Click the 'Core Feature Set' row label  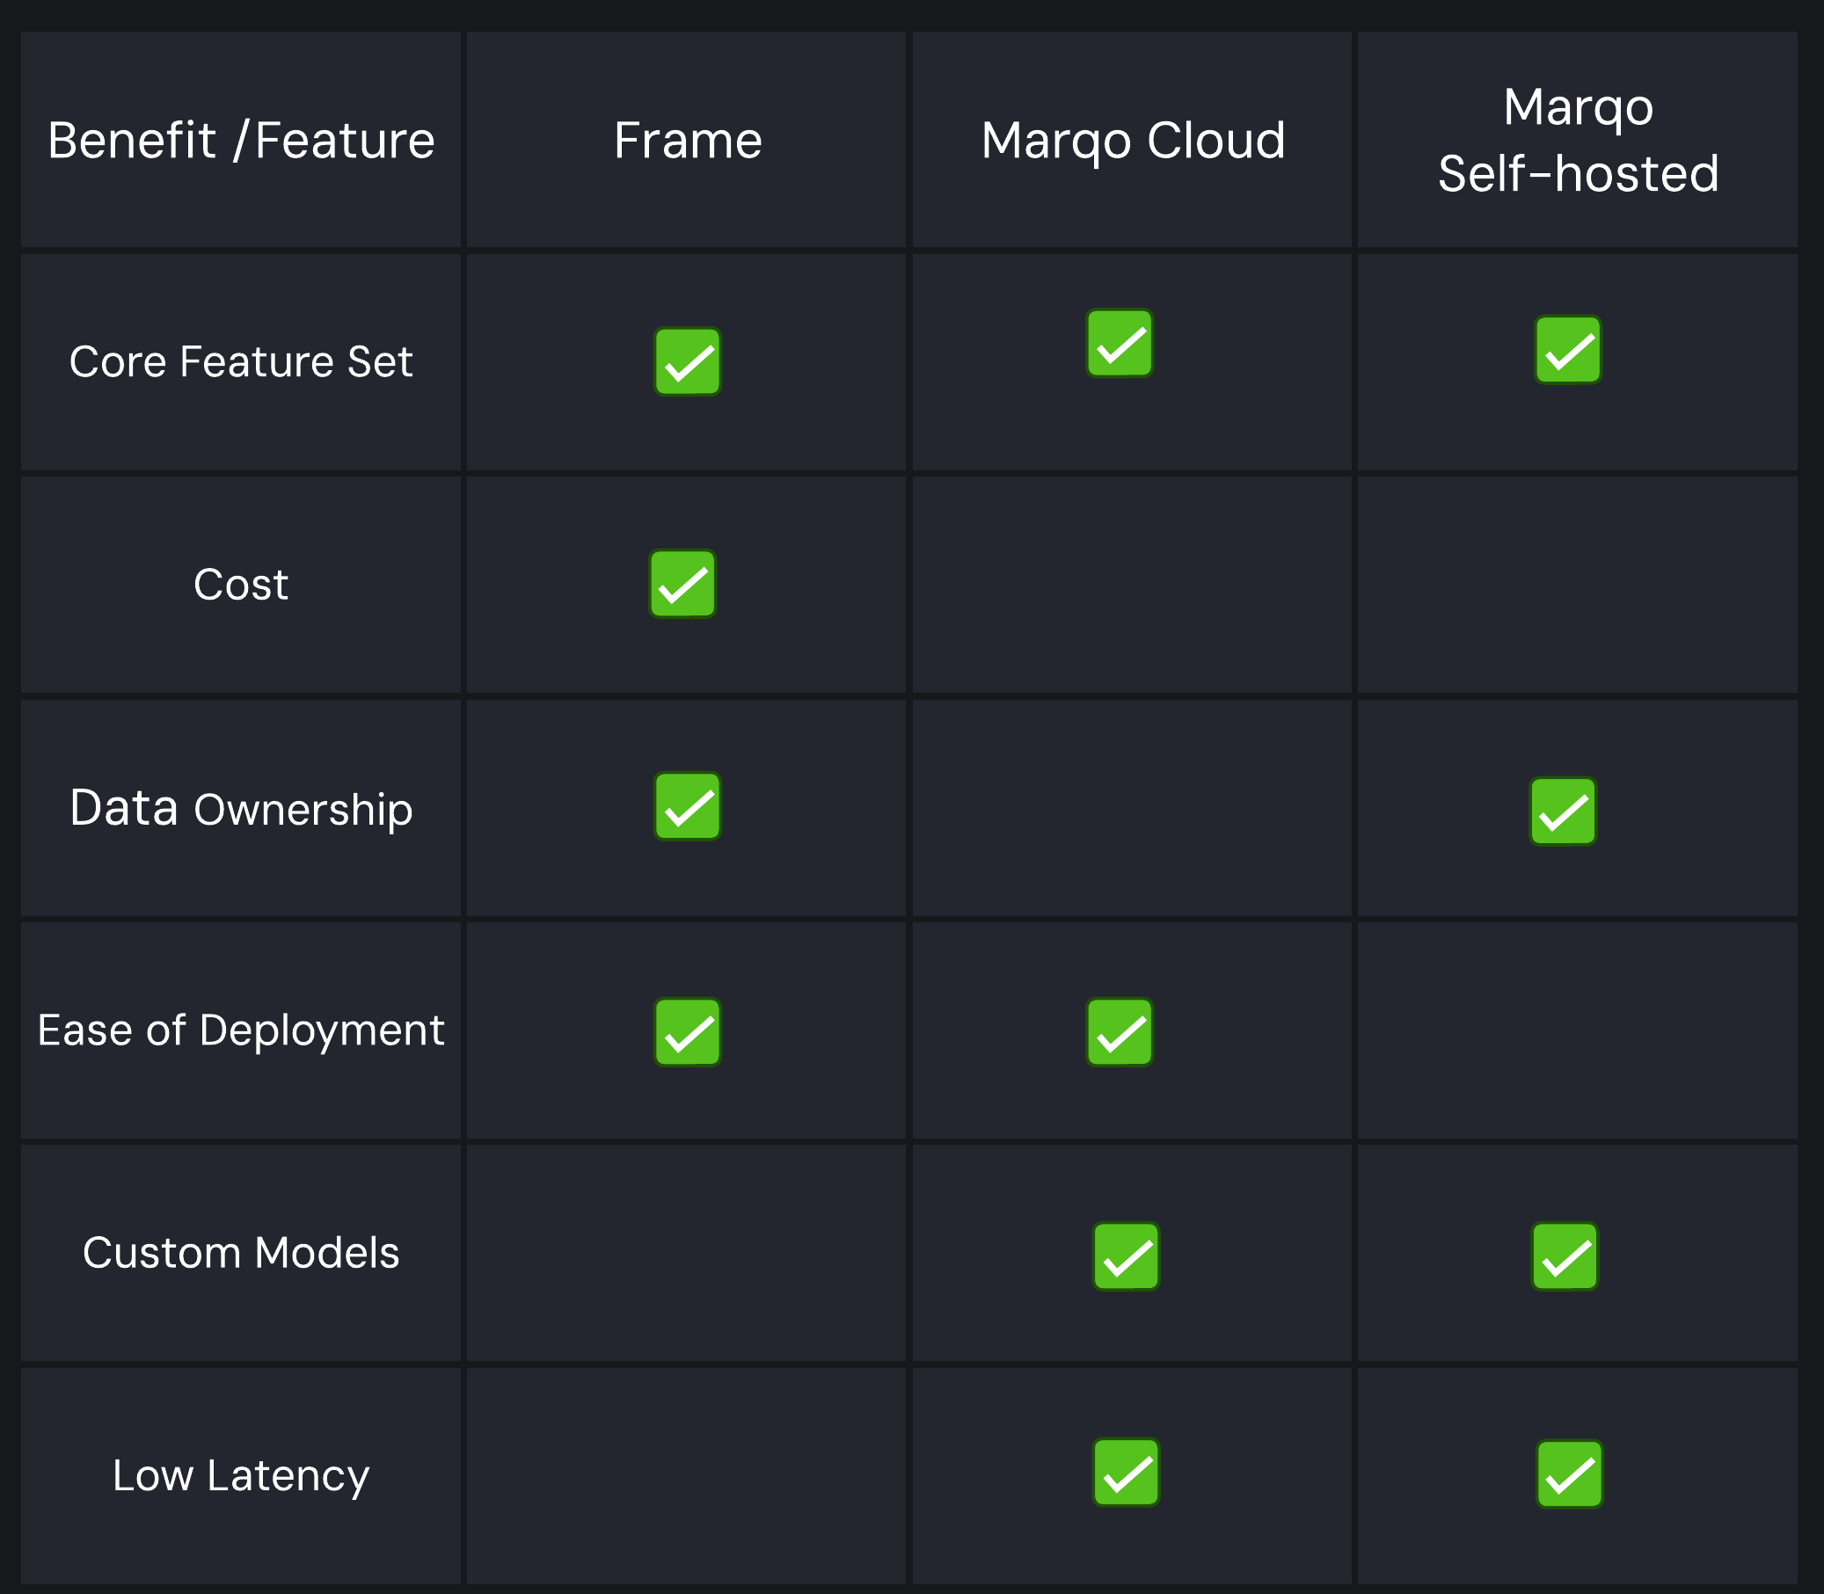(241, 361)
